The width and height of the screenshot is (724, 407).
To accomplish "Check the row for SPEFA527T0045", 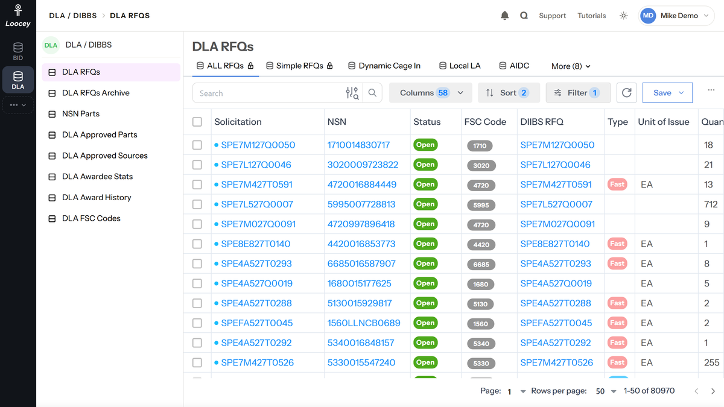I will tap(197, 323).
